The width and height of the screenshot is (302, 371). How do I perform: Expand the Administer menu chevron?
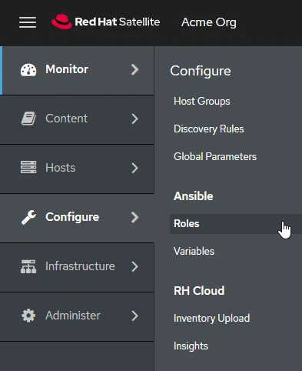[134, 316]
